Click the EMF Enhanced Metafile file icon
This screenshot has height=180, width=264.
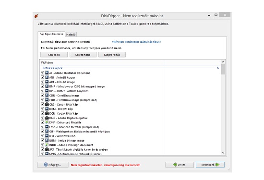[47, 122]
